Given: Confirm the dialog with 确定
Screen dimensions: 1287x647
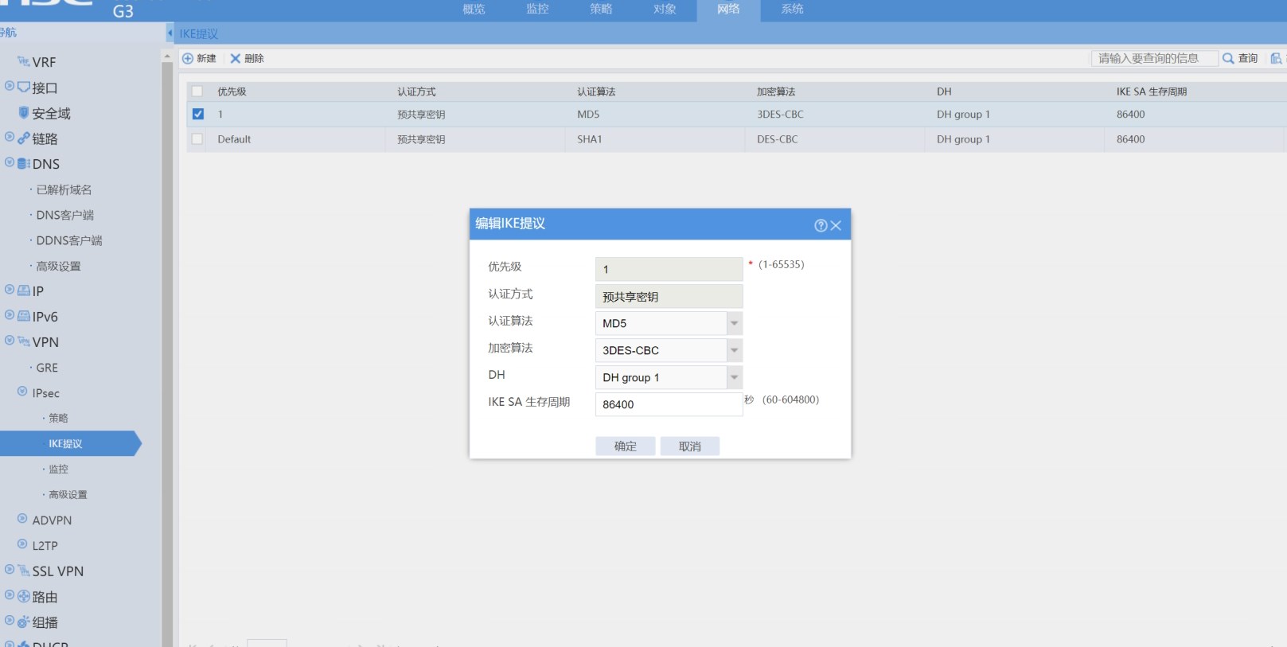Looking at the screenshot, I should tap(626, 446).
